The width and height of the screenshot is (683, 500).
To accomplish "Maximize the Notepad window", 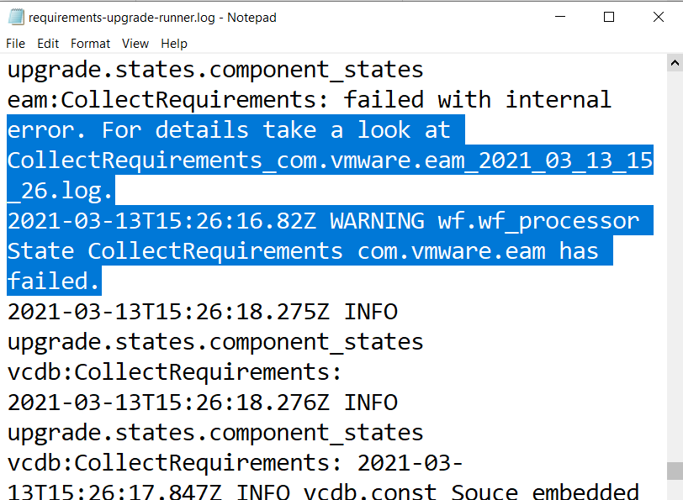I will [609, 18].
